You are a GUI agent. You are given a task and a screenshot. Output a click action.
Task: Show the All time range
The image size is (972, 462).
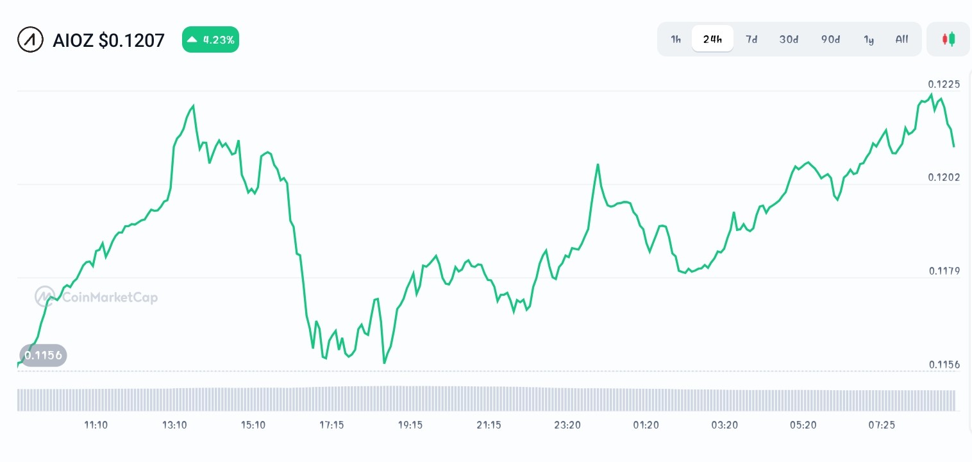[x=901, y=39]
